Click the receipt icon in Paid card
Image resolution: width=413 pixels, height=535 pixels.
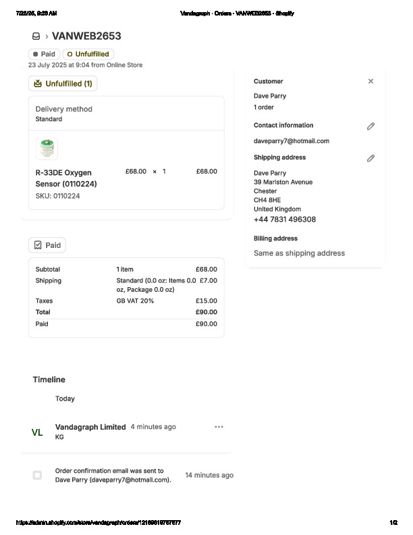pos(38,245)
